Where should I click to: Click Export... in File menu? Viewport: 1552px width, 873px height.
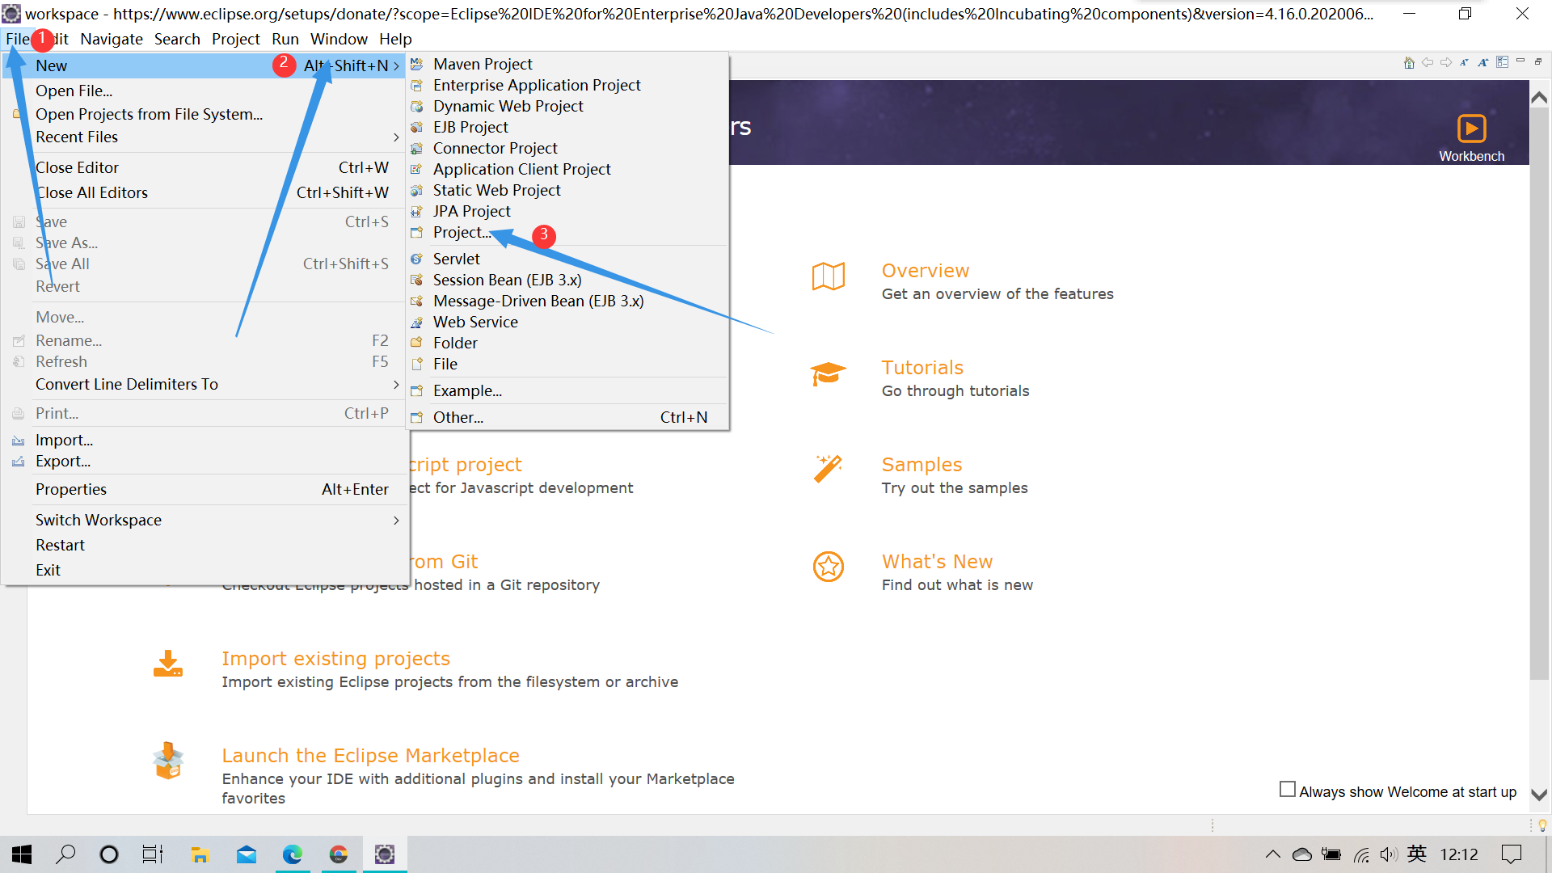point(63,462)
